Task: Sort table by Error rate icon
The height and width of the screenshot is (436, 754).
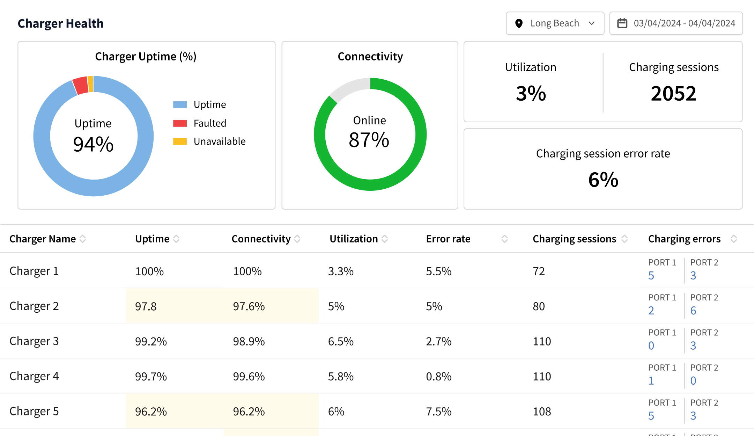Action: [504, 239]
